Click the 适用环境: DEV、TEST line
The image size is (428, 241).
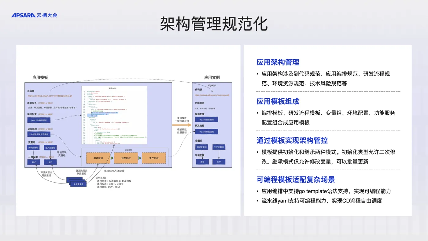pyautogui.click(x=108, y=187)
